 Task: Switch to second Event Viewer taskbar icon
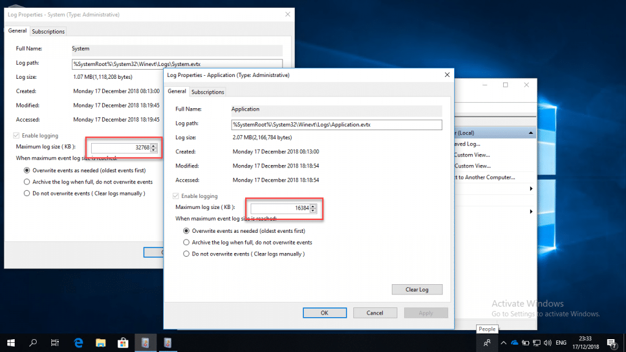pyautogui.click(x=168, y=342)
